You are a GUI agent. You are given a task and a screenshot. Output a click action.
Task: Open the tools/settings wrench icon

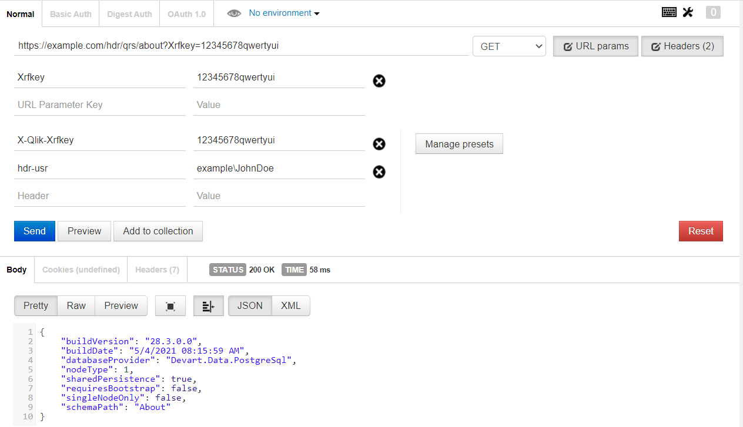688,12
